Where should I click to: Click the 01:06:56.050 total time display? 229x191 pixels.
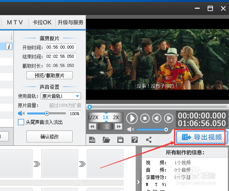(x=202, y=123)
